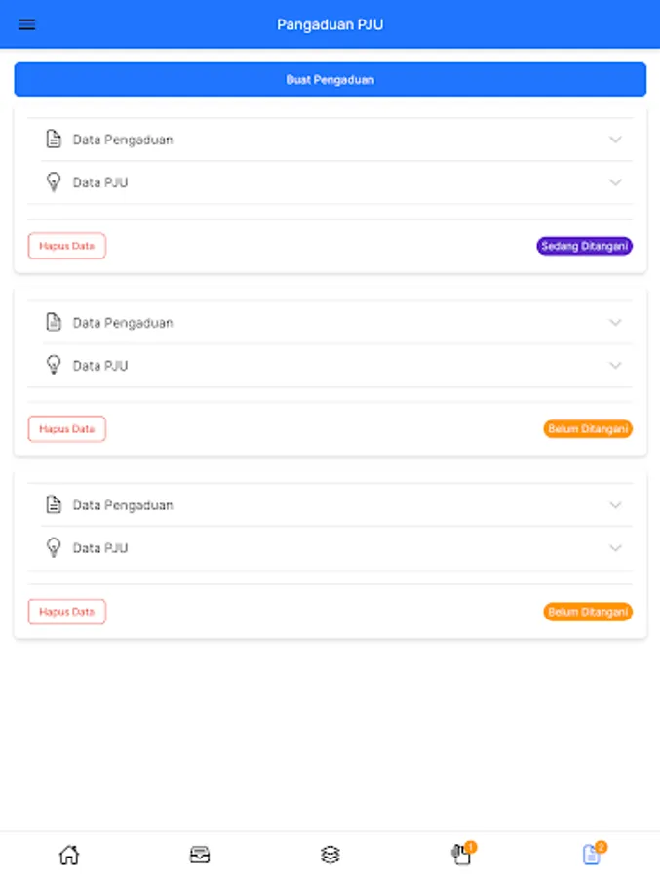Open the inbox tray icon in bottom bar
660x878 pixels.
point(200,855)
